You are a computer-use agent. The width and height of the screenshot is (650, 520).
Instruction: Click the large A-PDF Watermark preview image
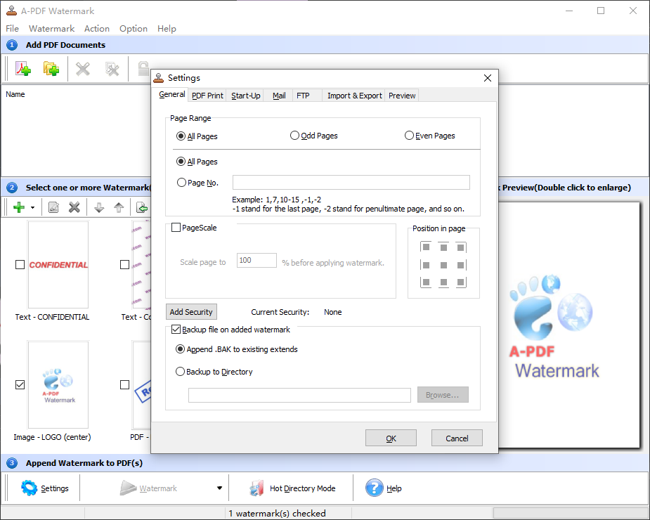tap(555, 325)
